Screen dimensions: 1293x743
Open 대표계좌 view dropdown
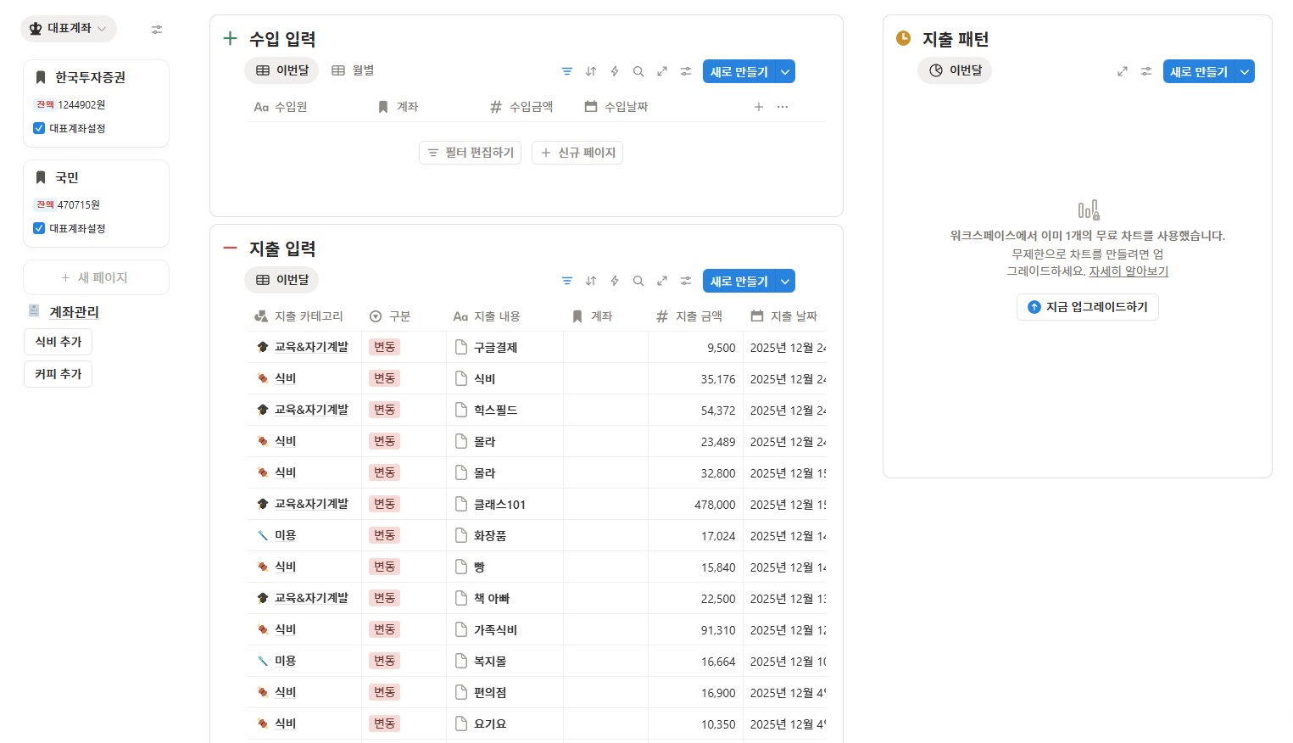(x=69, y=28)
